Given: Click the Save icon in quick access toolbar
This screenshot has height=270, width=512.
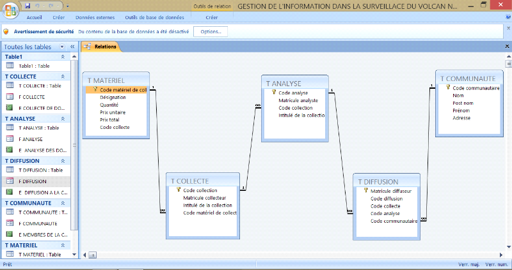Looking at the screenshot, I should pos(28,6).
